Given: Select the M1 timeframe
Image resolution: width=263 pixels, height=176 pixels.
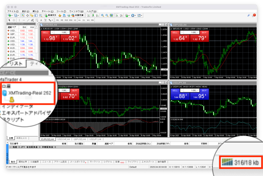Looking at the screenshot, I should pos(58,20).
